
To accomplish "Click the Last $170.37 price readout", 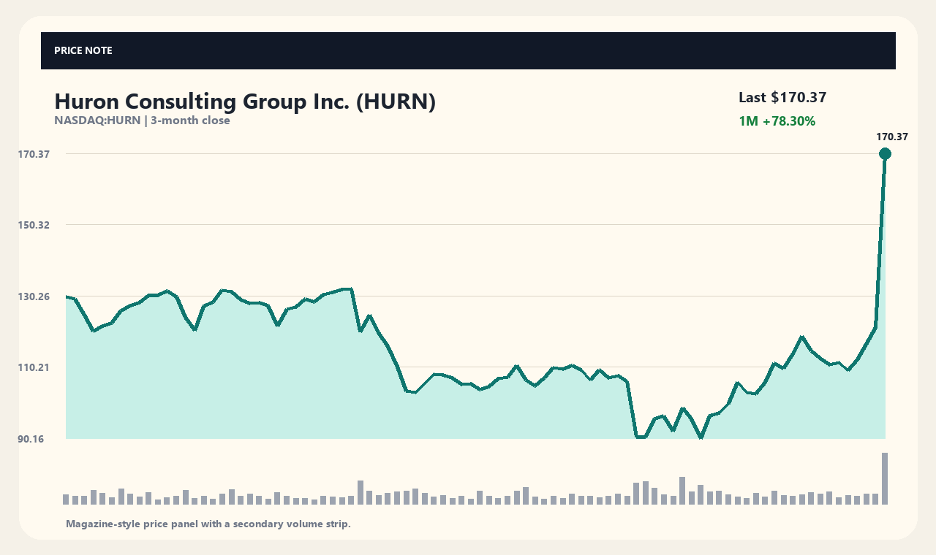I will (782, 97).
